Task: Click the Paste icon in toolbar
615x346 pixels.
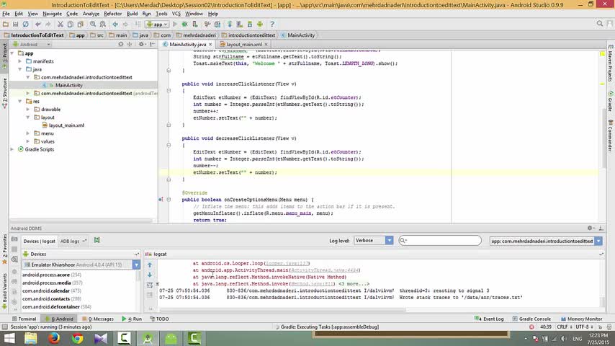Action: click(81, 25)
